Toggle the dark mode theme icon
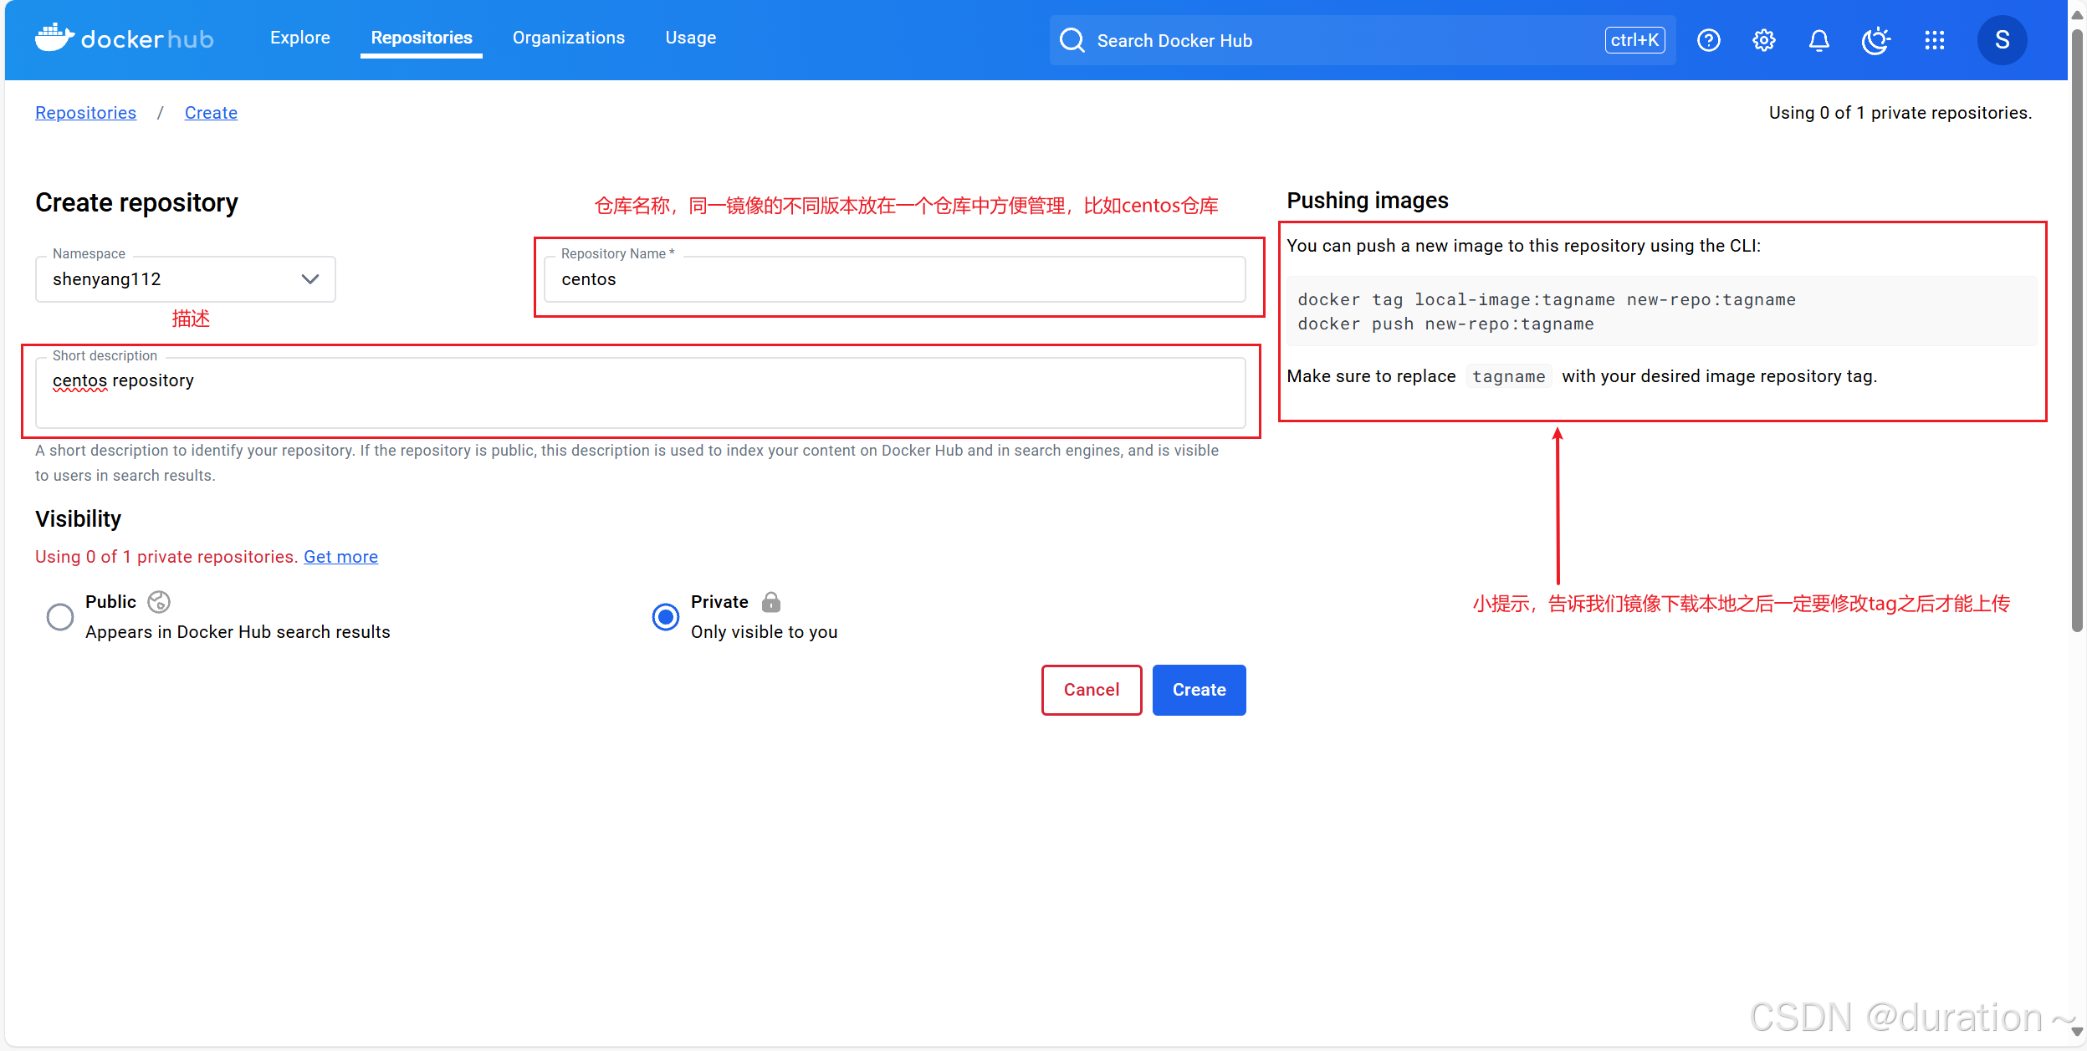This screenshot has width=2087, height=1051. (x=1875, y=40)
